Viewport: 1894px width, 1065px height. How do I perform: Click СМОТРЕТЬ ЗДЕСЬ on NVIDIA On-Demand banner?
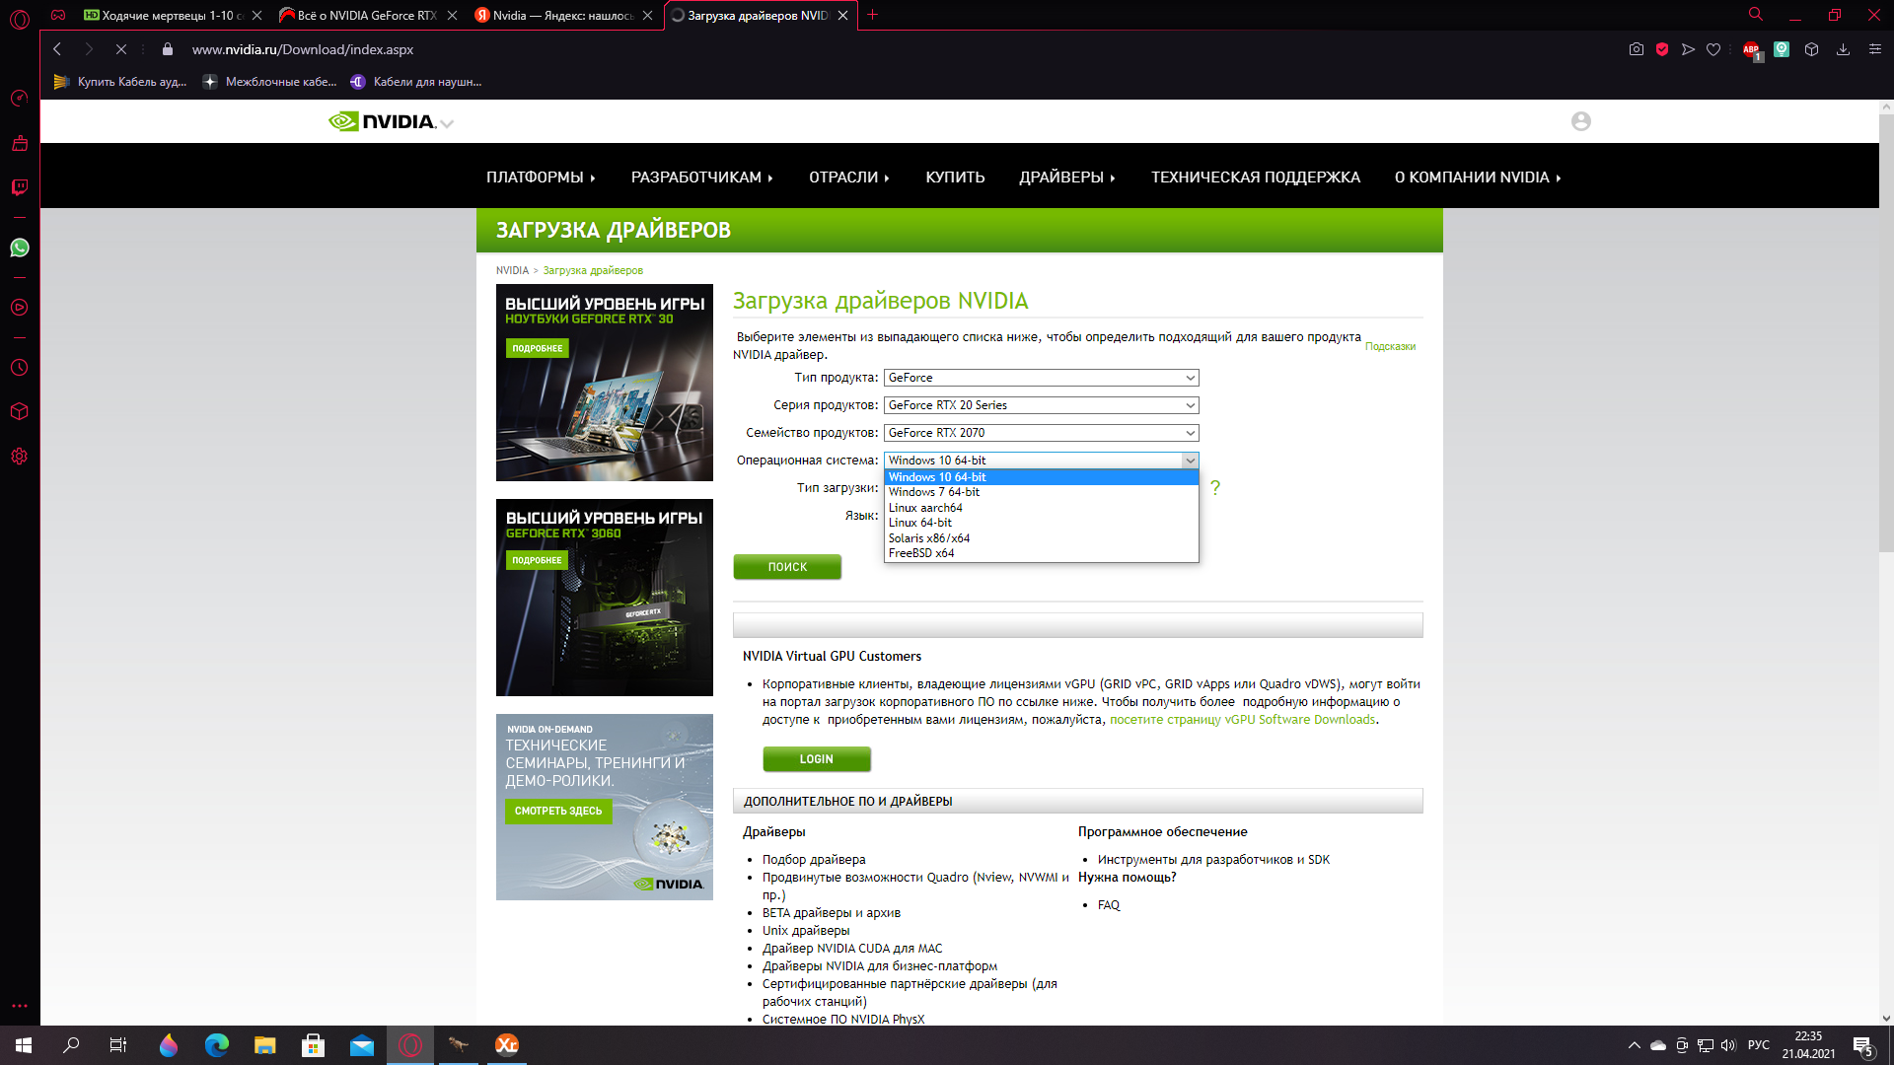(x=558, y=812)
